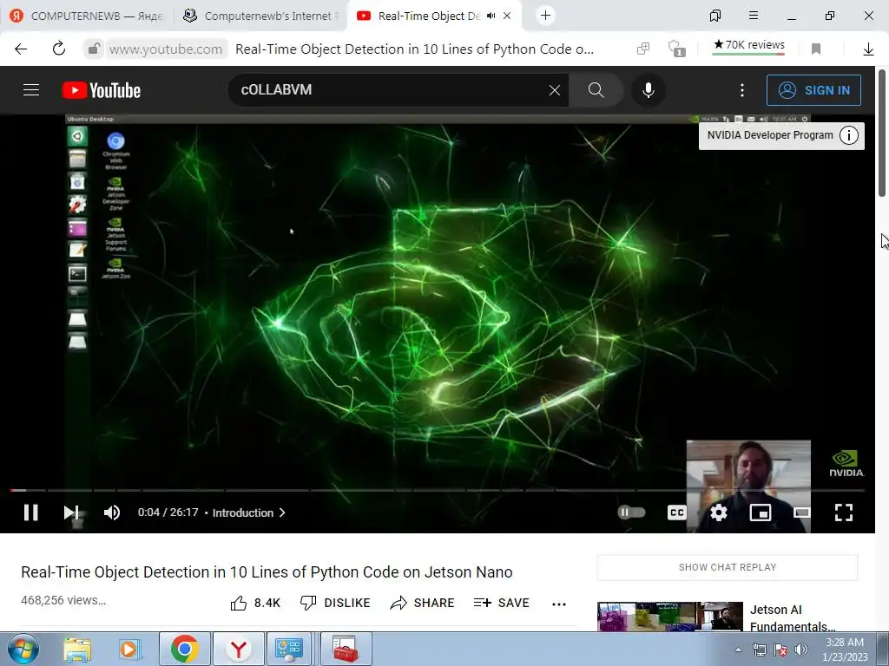Toggle theater mode
The height and width of the screenshot is (666, 889).
point(801,513)
